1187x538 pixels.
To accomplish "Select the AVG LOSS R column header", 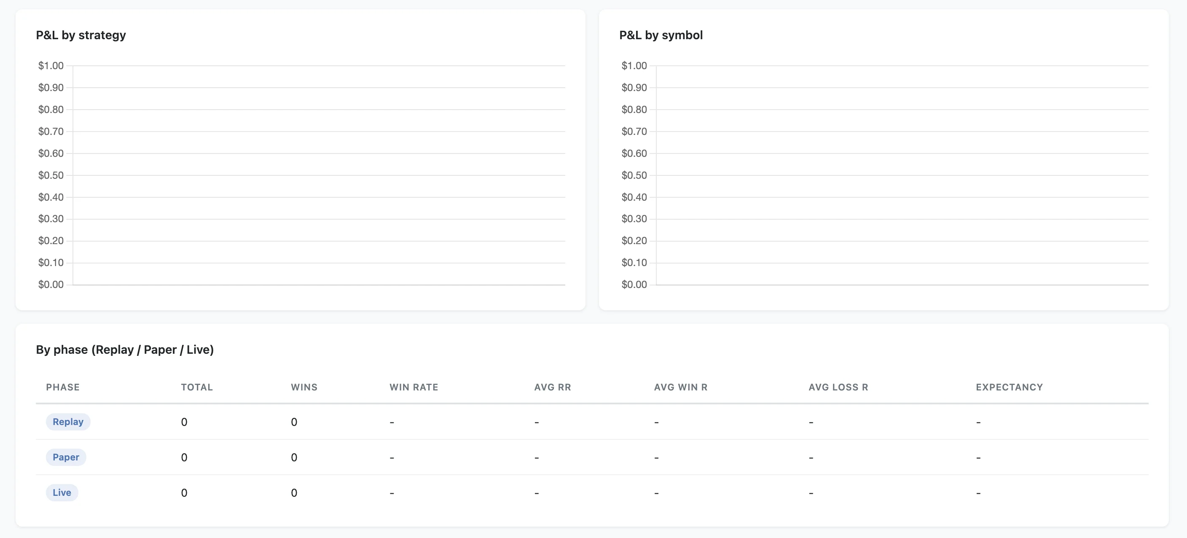I will point(838,387).
